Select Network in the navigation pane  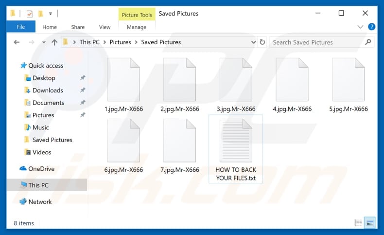point(40,202)
